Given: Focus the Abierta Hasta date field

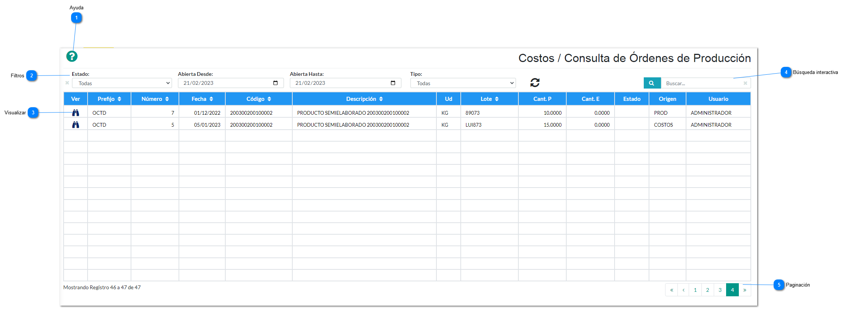Looking at the screenshot, I should tap(345, 83).
